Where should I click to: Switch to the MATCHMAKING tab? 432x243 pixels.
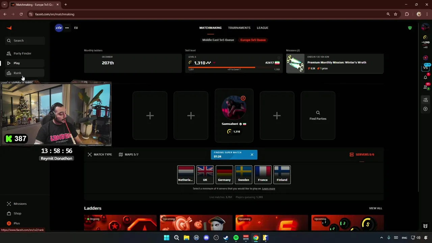210,28
